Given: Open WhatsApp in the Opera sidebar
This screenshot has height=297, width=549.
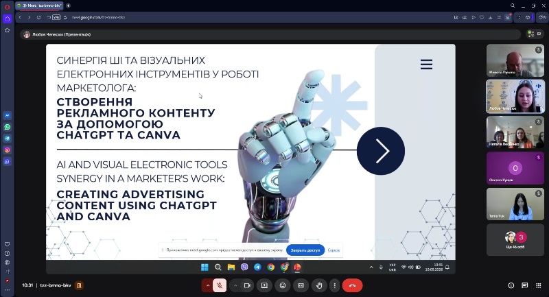Looking at the screenshot, I should click(7, 127).
